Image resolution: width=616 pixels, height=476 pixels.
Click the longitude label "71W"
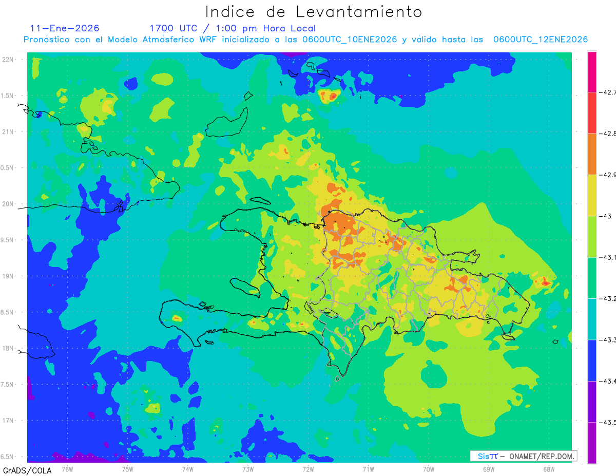(368, 469)
